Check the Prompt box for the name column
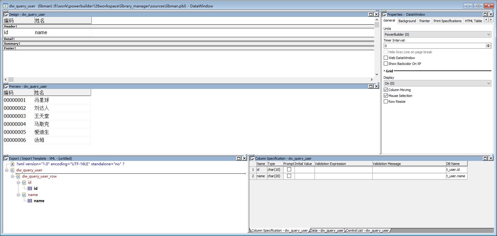 (289, 176)
